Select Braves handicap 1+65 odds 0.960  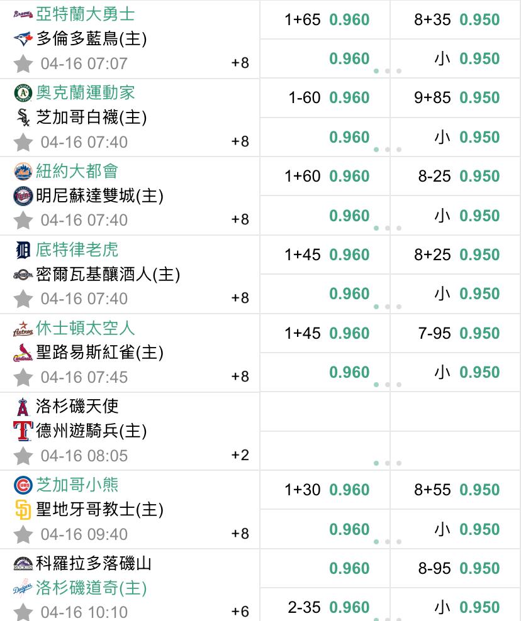pyautogui.click(x=327, y=20)
